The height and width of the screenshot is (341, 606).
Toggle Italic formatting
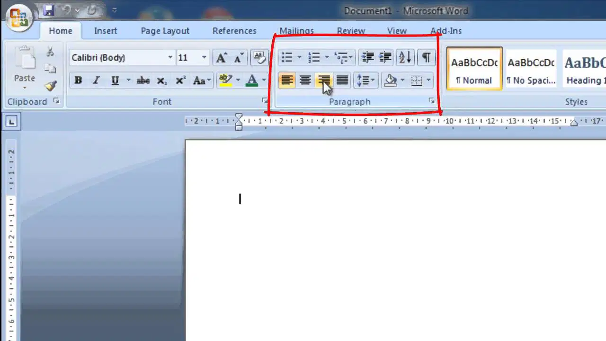pos(96,81)
